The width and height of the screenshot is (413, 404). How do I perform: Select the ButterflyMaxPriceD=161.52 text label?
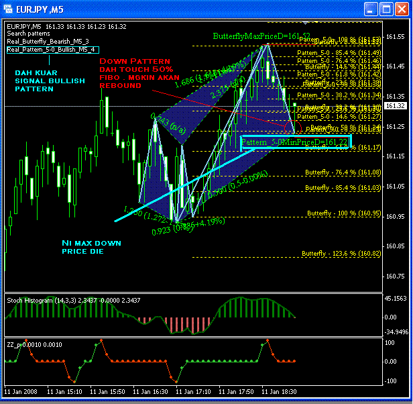tap(261, 36)
